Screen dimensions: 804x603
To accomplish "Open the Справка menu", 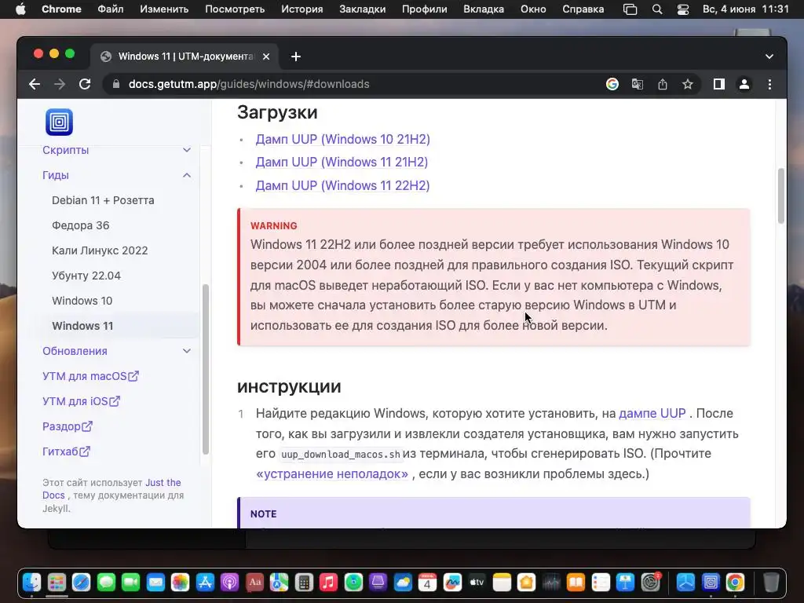I will pyautogui.click(x=583, y=9).
